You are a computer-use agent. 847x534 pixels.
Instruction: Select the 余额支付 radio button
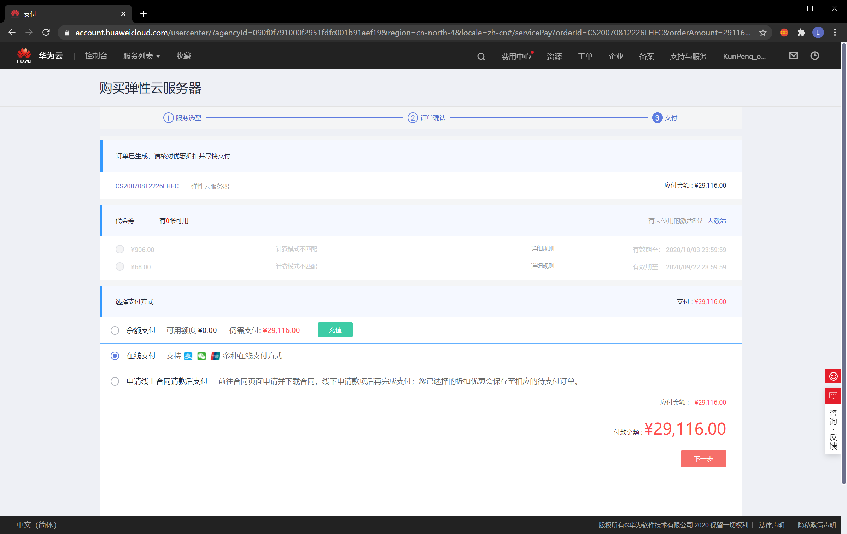[115, 330]
